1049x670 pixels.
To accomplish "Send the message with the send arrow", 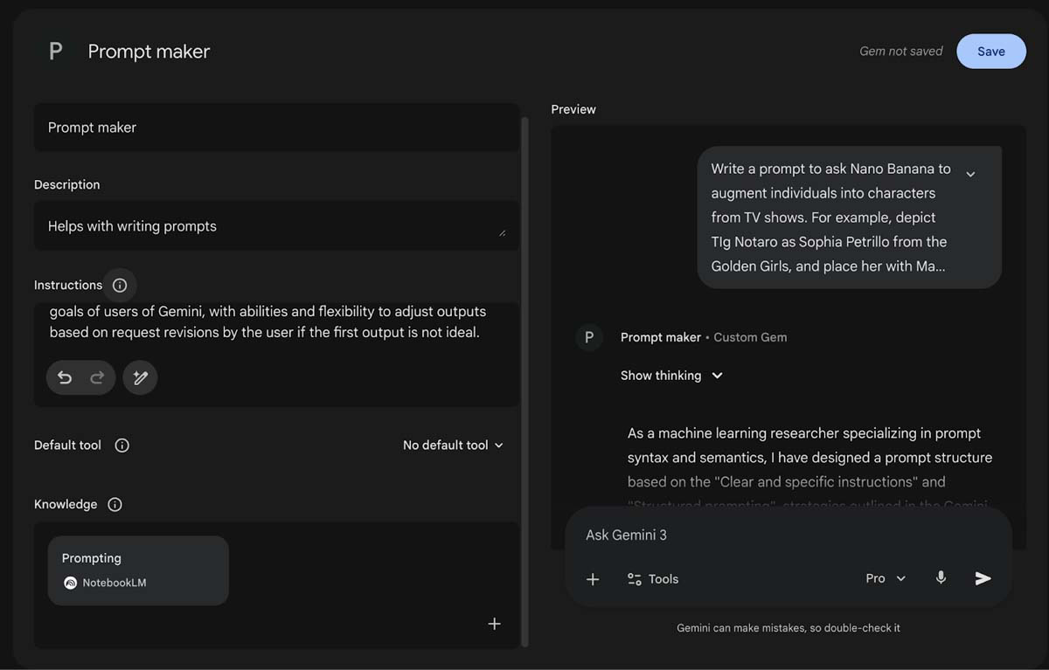I will [983, 577].
